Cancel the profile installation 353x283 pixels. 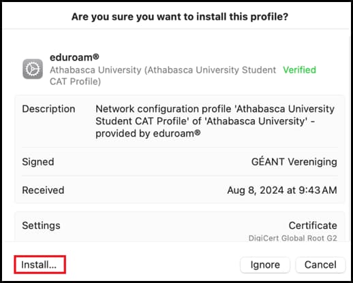320,265
